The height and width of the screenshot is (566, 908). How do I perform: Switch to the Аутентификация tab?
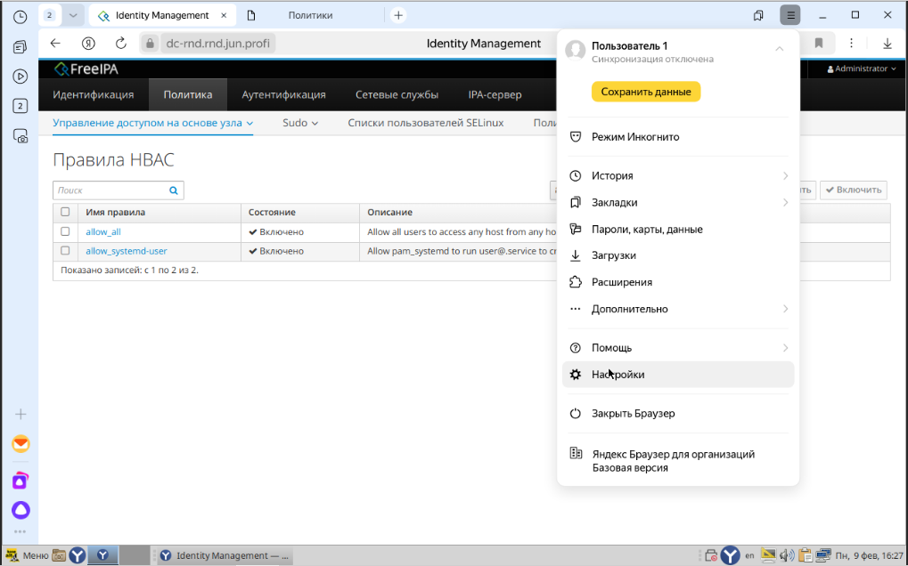283,94
